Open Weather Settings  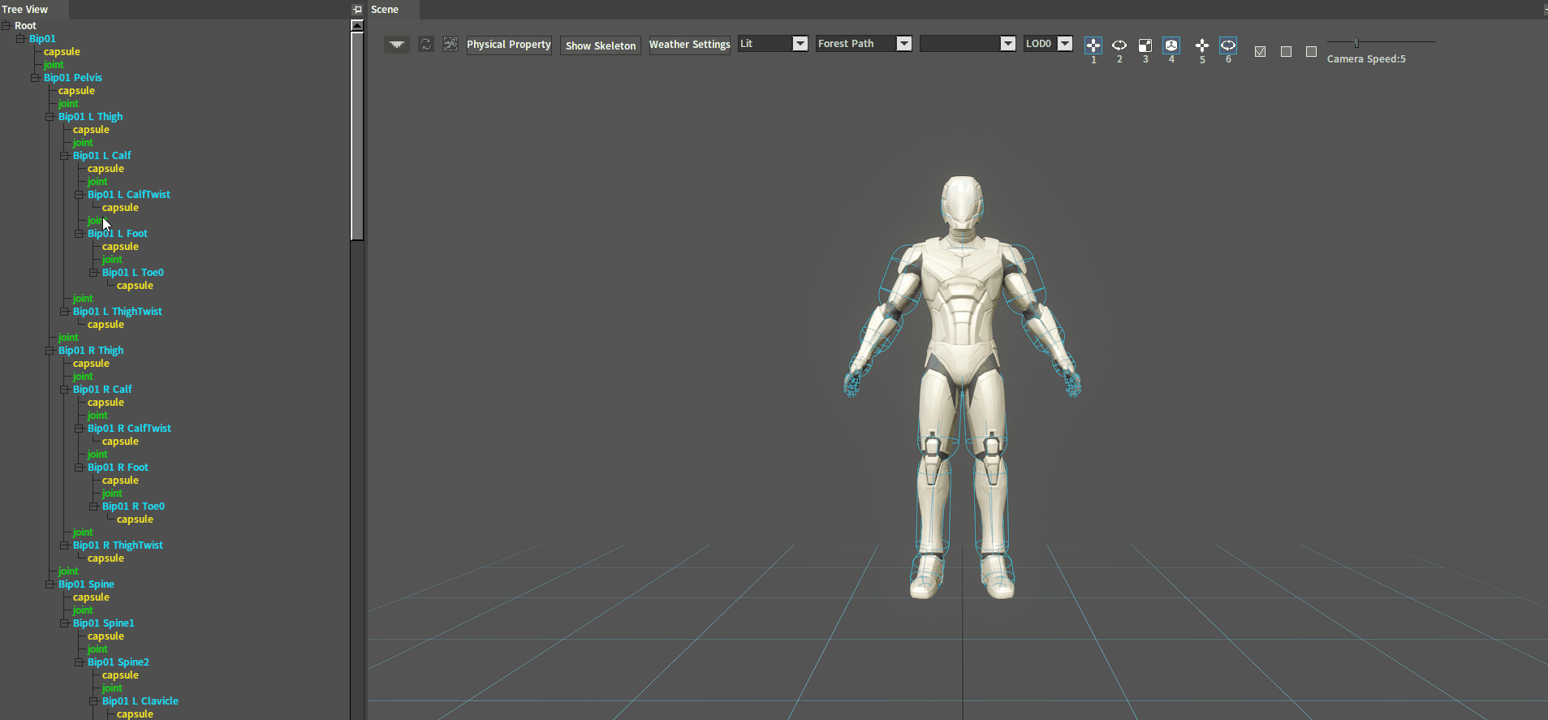pos(689,45)
